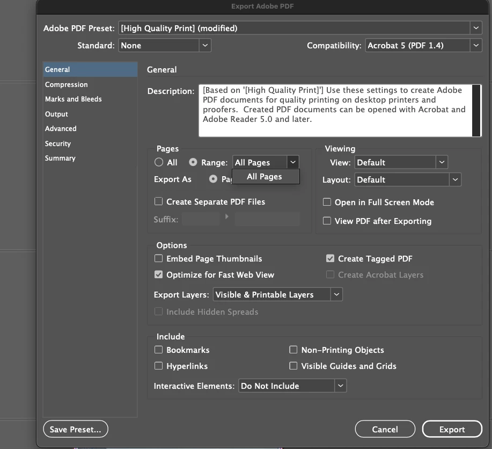Screen dimensions: 492x449
Task: Enable Create Separate PDF Files checkbox
Action: [x=158, y=201]
